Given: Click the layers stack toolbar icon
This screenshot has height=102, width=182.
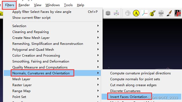Looking at the screenshot, I should (108, 13).
